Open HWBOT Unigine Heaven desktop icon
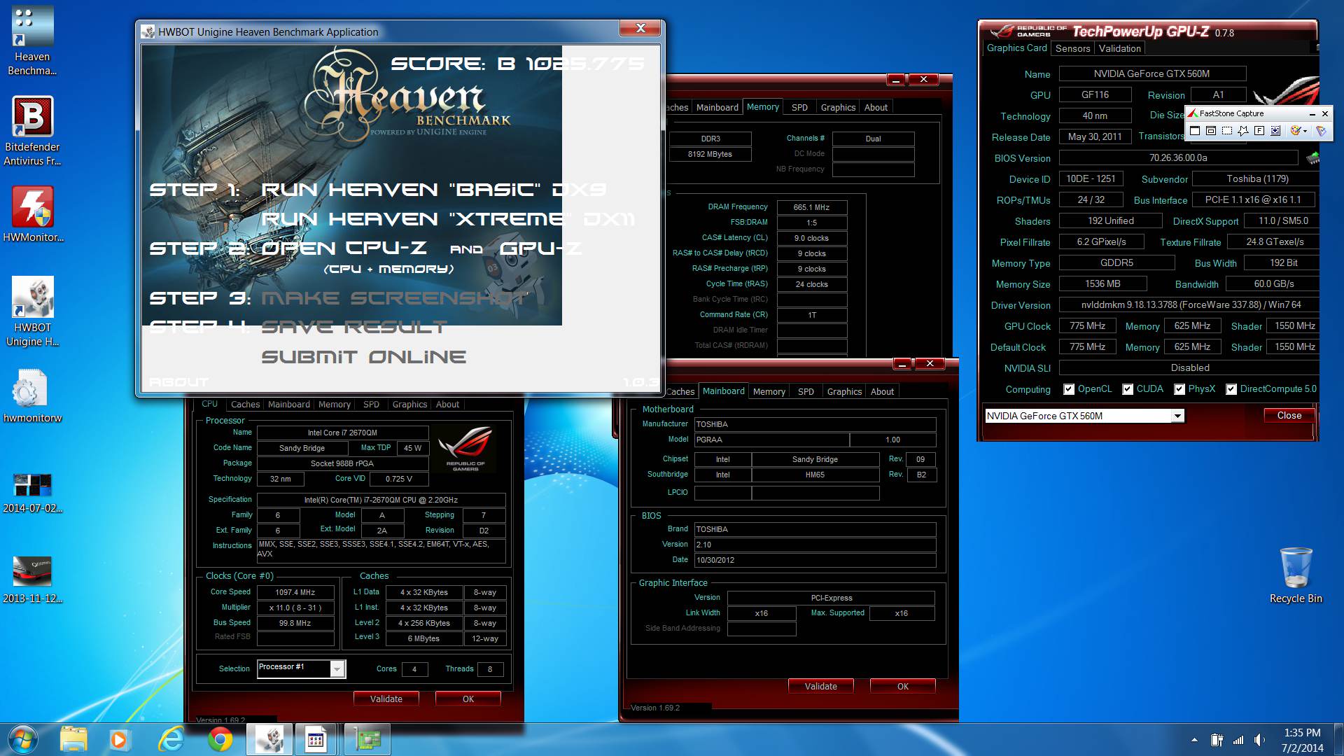The height and width of the screenshot is (756, 1344). pyautogui.click(x=32, y=311)
